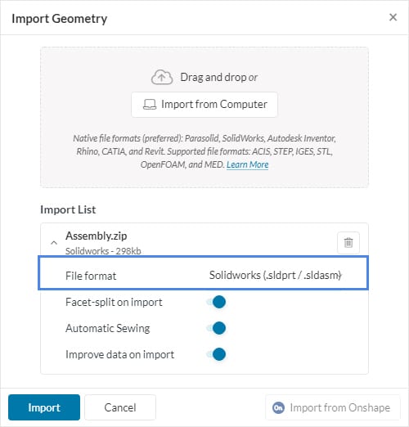Click the Improve data on import label

(x=119, y=354)
